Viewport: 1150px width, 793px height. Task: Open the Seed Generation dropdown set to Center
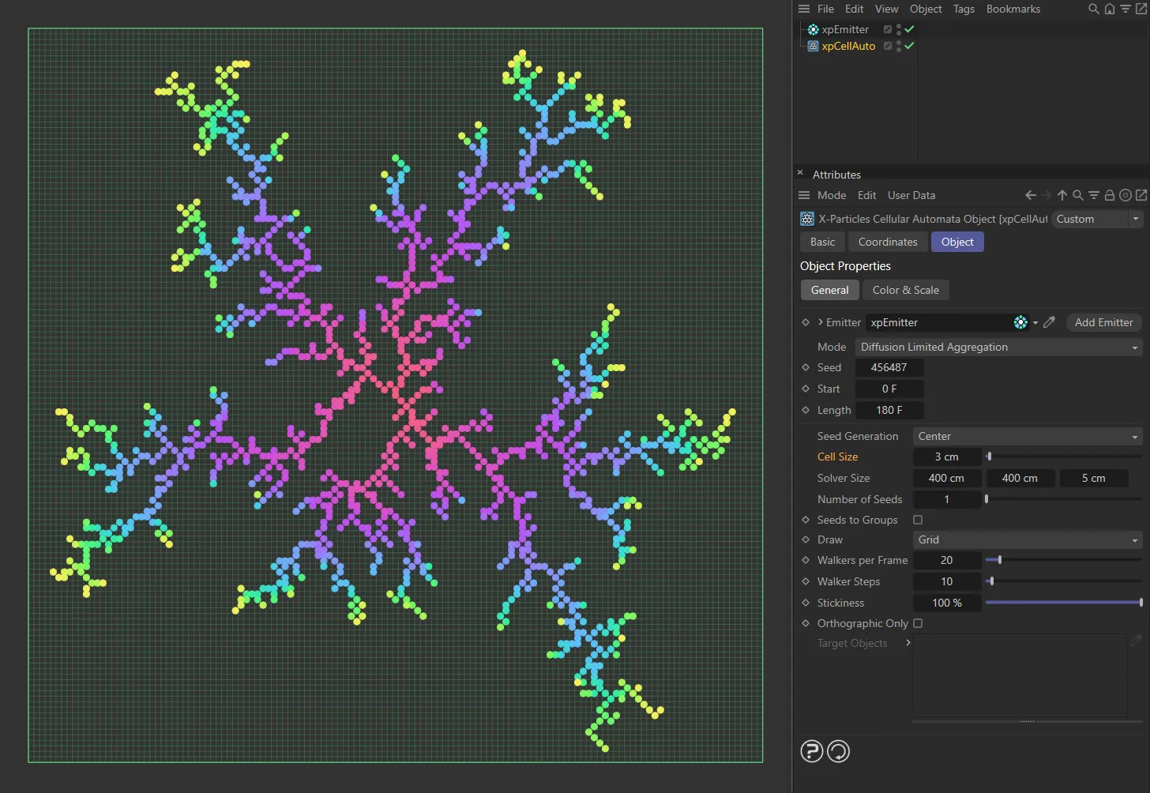tap(1026, 436)
